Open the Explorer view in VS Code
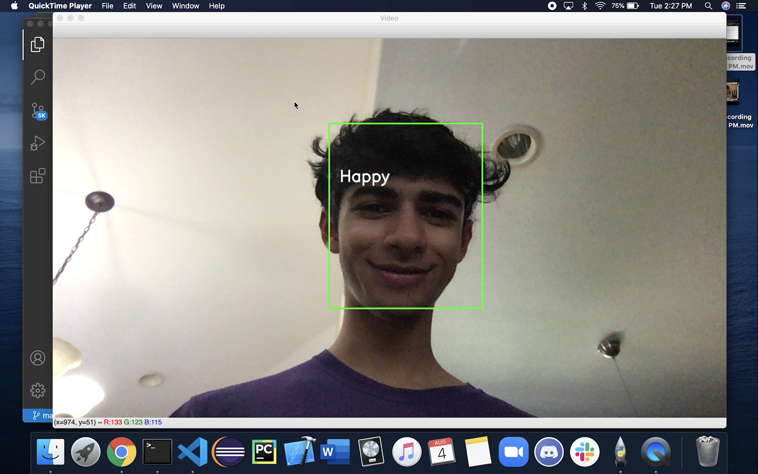This screenshot has height=474, width=758. (x=37, y=45)
